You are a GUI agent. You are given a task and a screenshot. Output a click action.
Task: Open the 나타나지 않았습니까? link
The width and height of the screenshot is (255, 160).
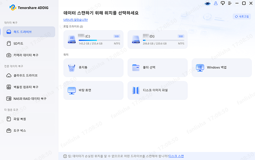pos(76,20)
